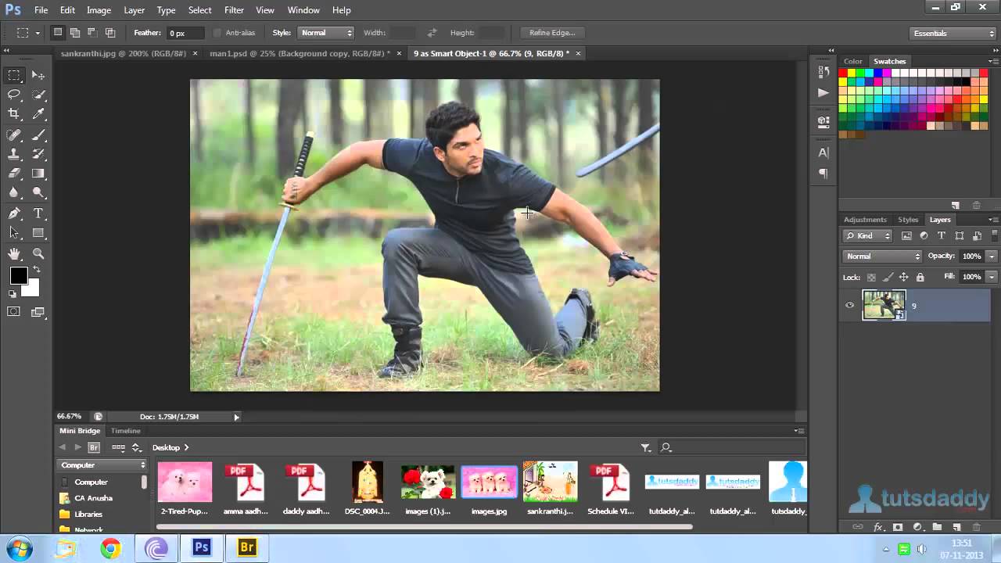The height and width of the screenshot is (563, 1001).
Task: Pick the Eraser tool
Action: [x=14, y=173]
